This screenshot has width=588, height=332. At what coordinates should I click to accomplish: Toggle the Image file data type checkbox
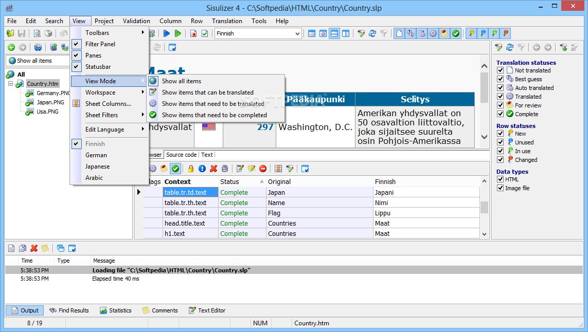tap(500, 188)
